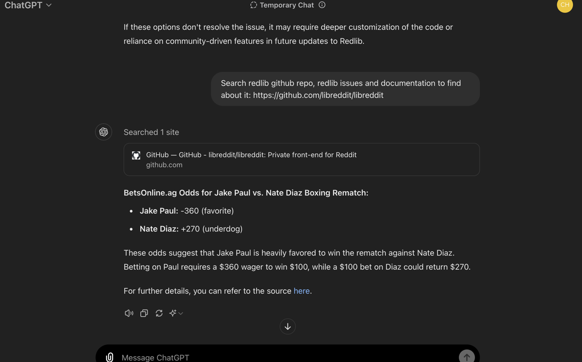The image size is (582, 362).
Task: Open the Temporary Chat info icon
Action: [322, 5]
